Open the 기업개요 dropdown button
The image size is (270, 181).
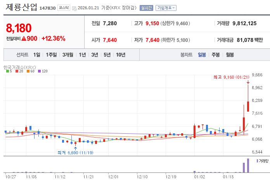tap(166, 8)
